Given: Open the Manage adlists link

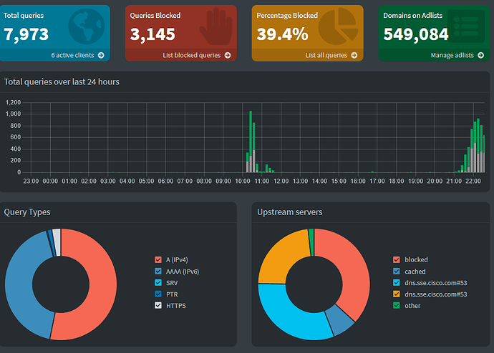Looking at the screenshot, I should (x=452, y=55).
